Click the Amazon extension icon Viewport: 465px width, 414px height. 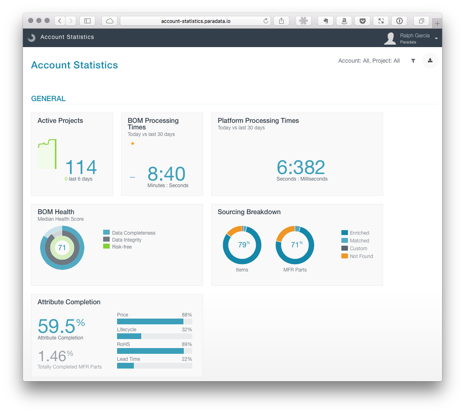pyautogui.click(x=344, y=21)
